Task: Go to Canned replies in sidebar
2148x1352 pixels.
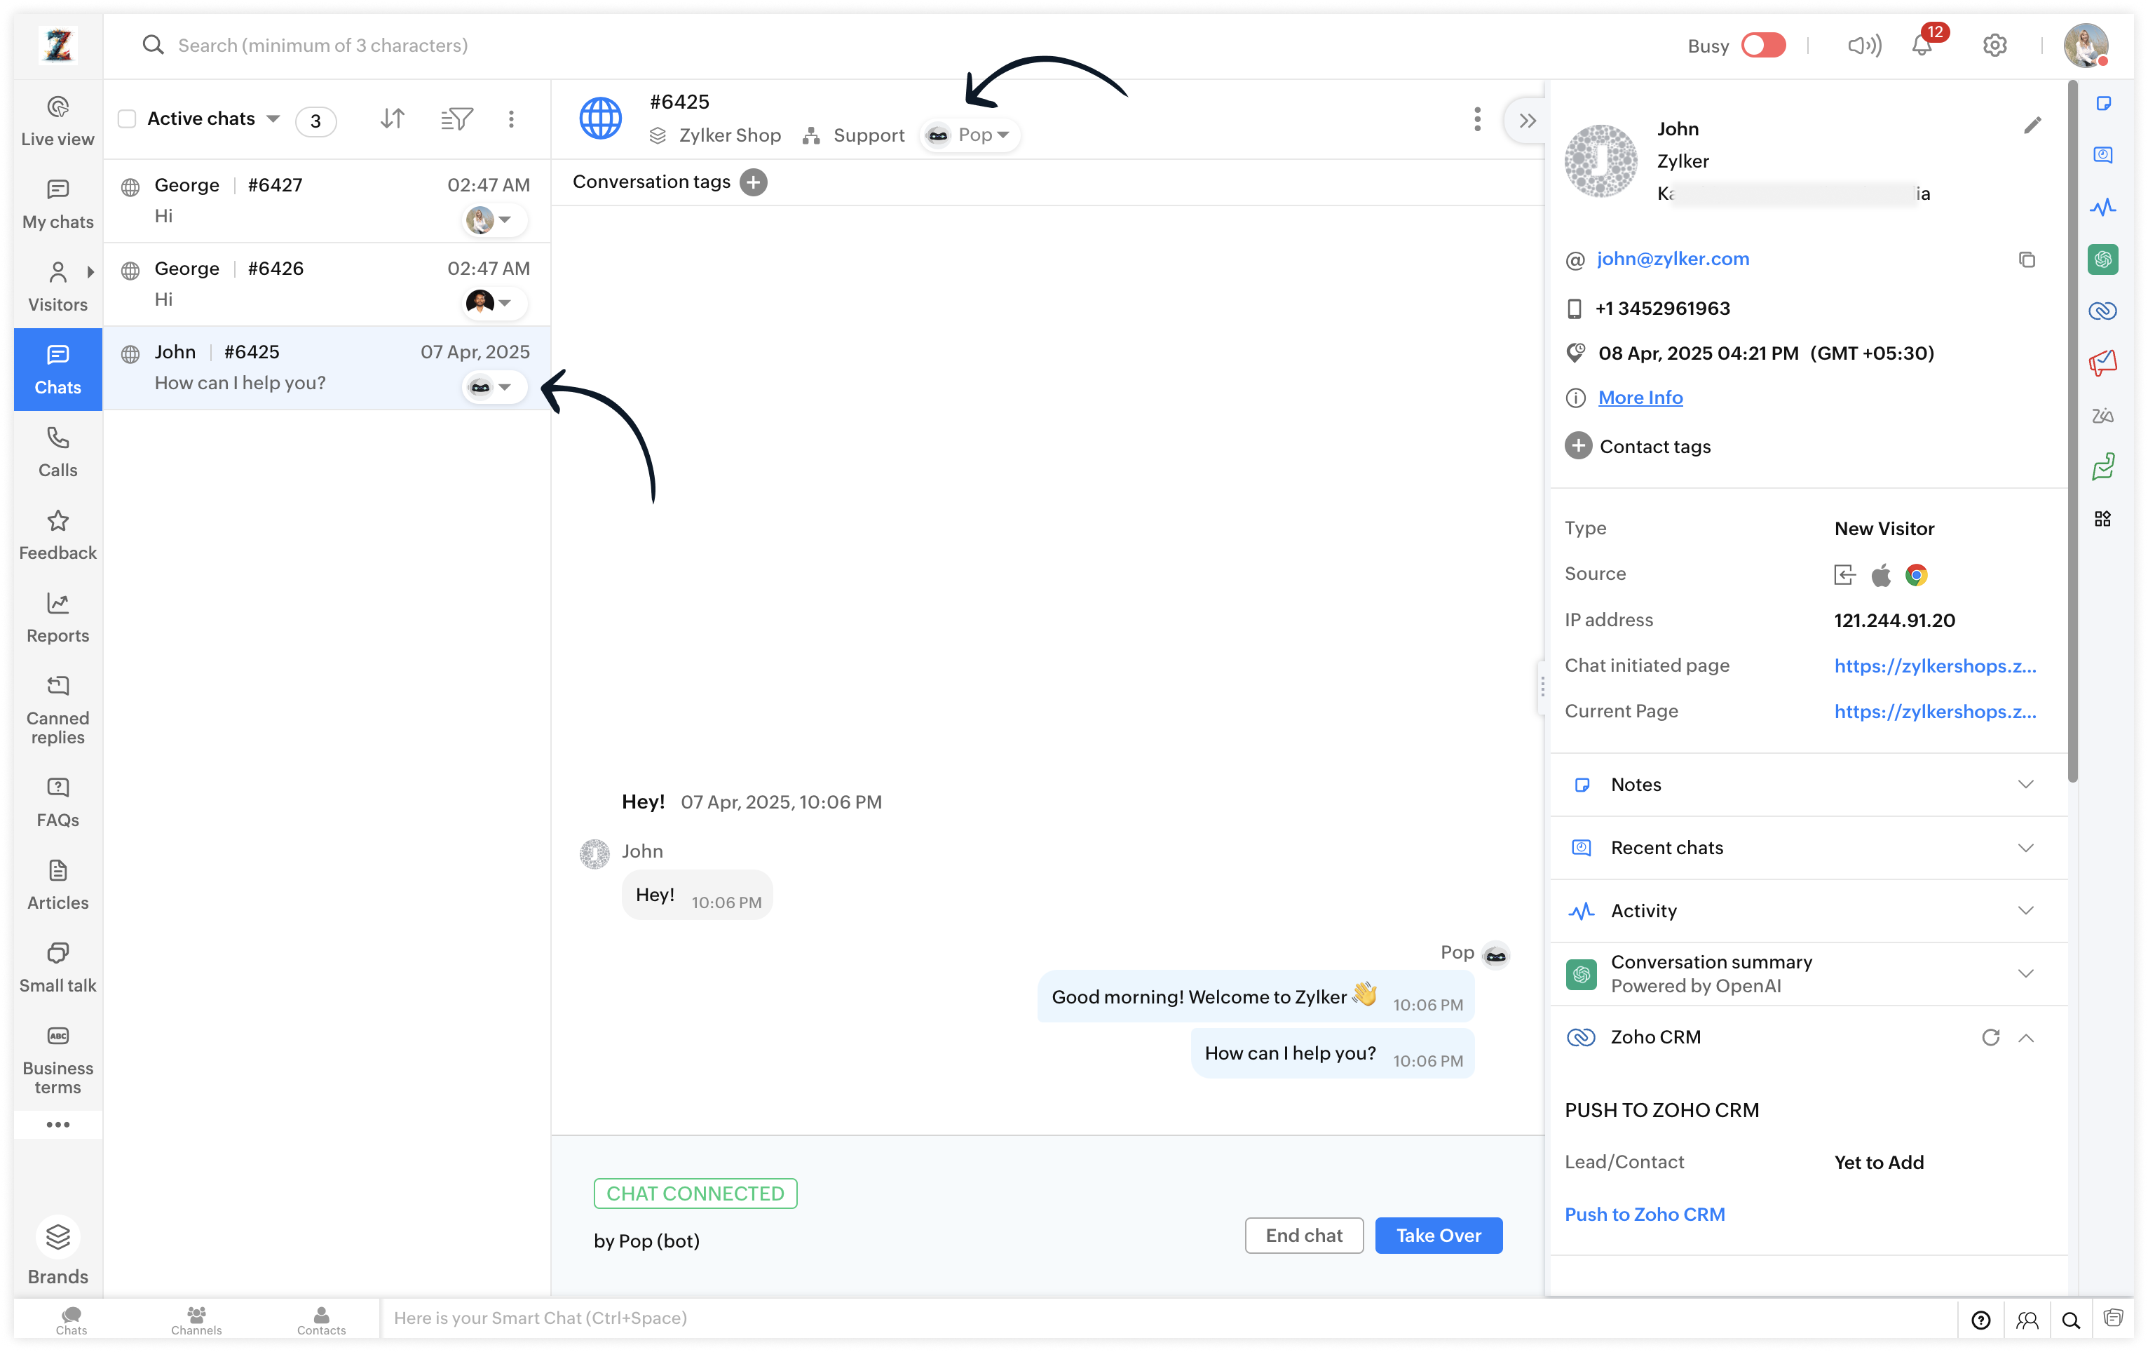Action: pos(58,710)
